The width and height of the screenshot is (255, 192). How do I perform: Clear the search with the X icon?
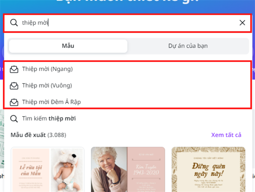tap(242, 23)
